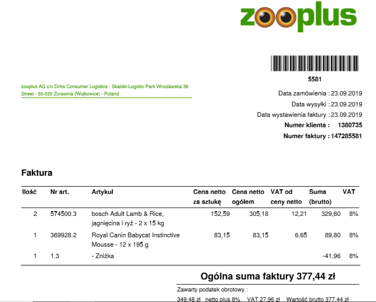Select article number 1.3
376x302 pixels.
(55, 256)
